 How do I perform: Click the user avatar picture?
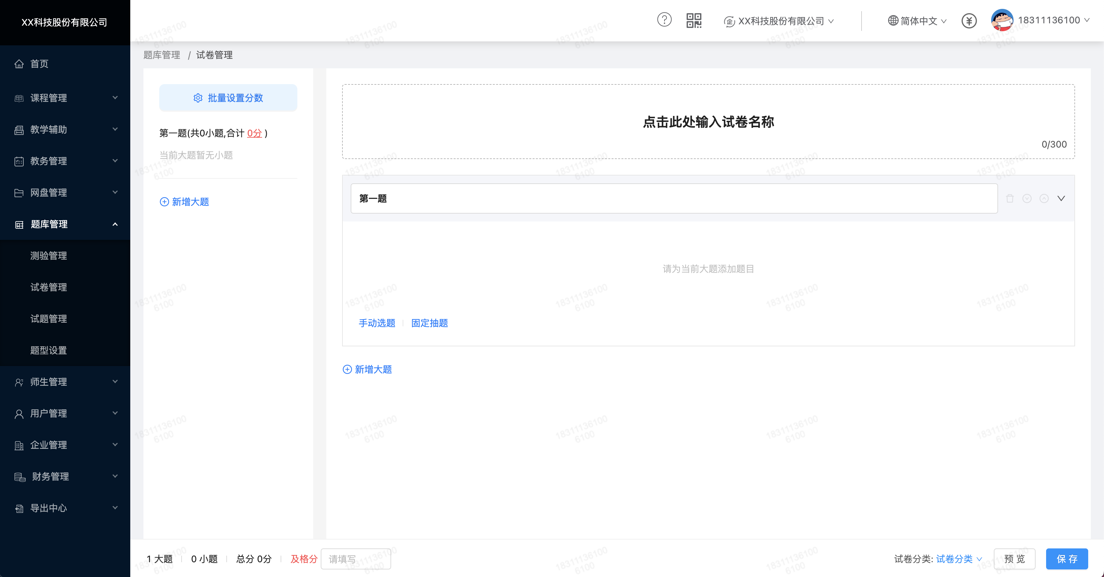pos(1002,20)
